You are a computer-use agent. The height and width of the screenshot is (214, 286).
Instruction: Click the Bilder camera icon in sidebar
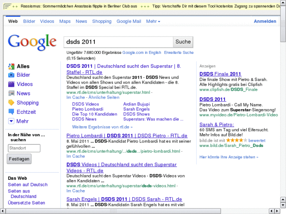pyautogui.click(x=11, y=75)
